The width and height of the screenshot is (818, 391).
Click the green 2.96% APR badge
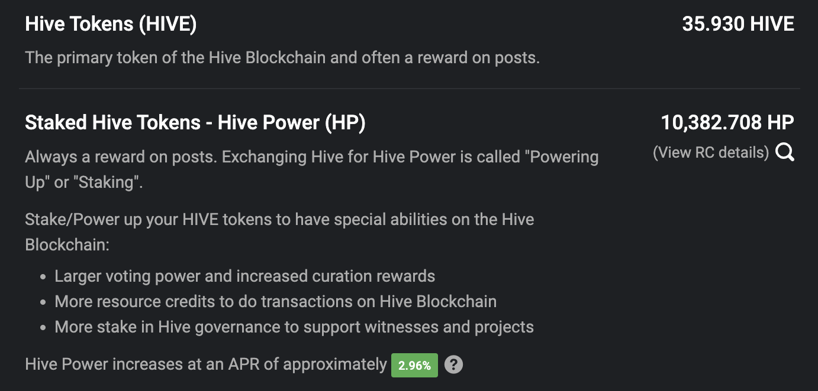[x=414, y=365]
